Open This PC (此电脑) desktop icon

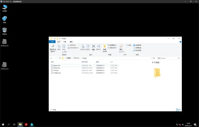pos(5,8)
